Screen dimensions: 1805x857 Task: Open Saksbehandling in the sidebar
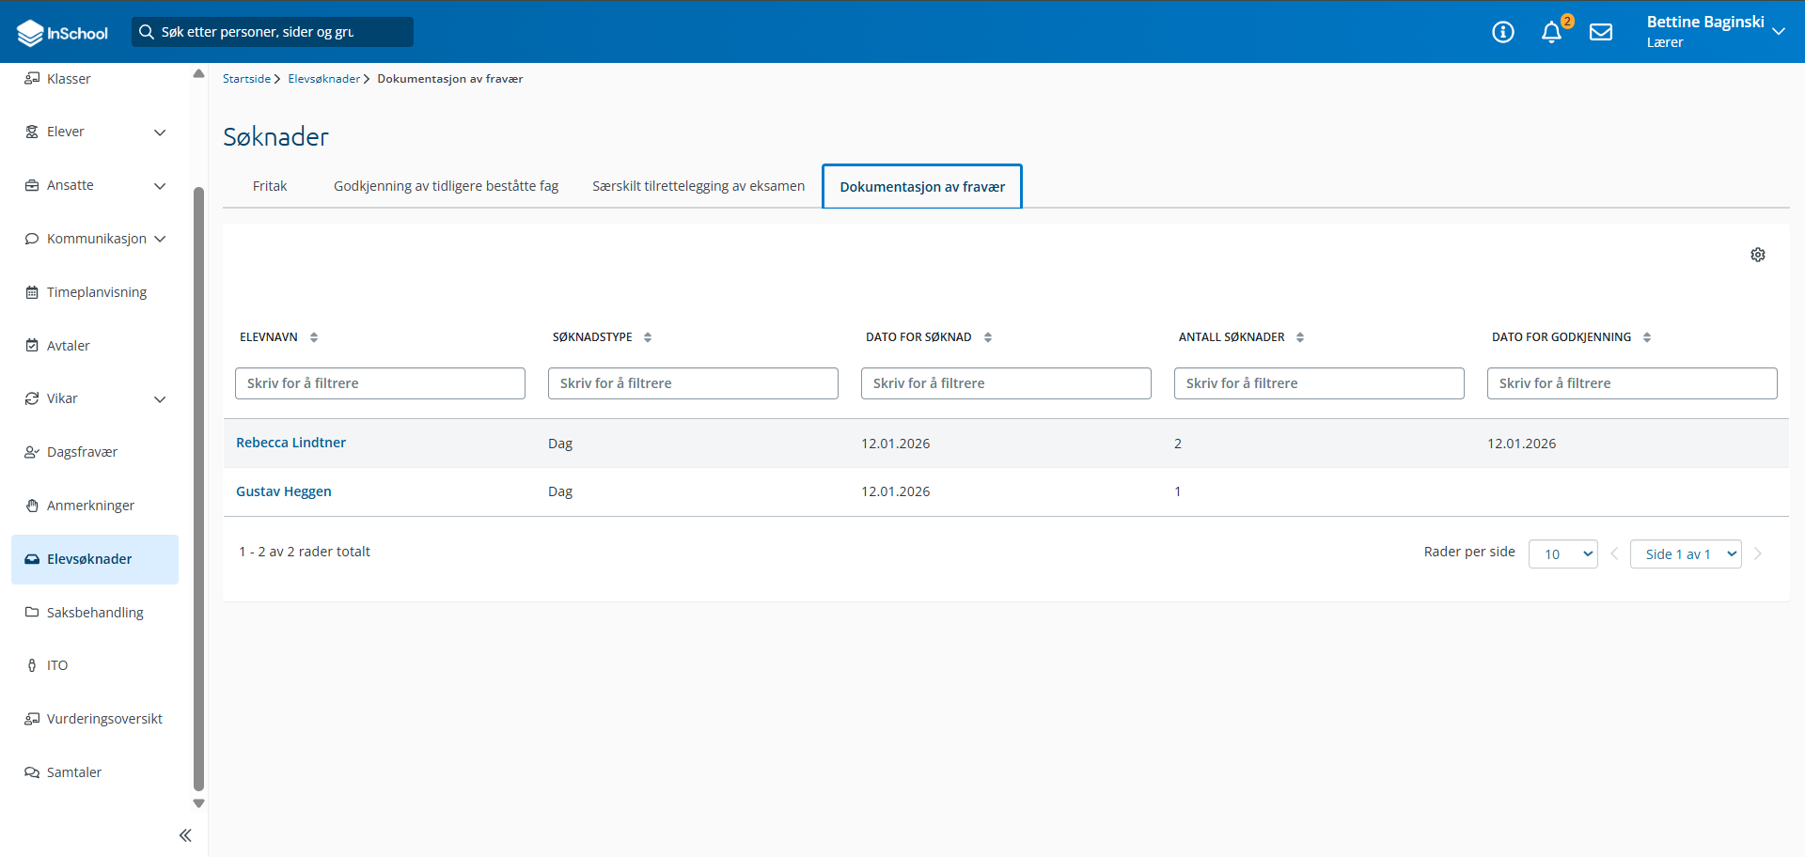point(95,613)
